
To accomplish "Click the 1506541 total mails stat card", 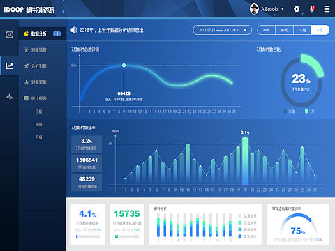I will (87, 163).
